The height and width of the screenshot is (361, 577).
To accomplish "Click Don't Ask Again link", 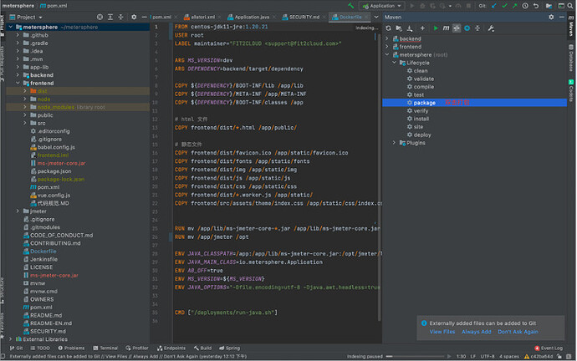I will tap(518, 332).
